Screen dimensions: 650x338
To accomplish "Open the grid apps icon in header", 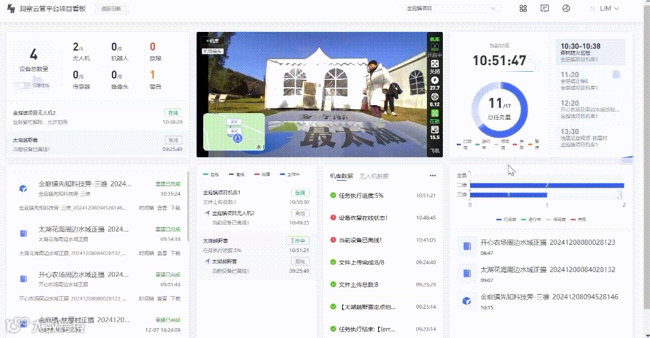I will coord(523,8).
